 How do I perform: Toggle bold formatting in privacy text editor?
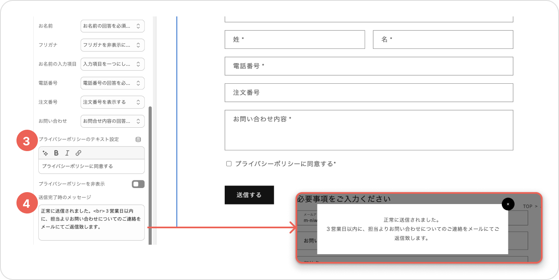pyautogui.click(x=56, y=153)
